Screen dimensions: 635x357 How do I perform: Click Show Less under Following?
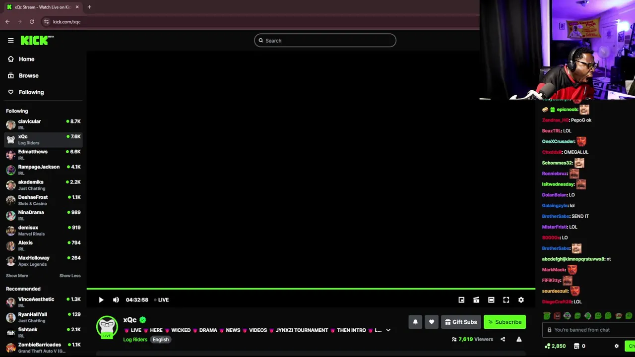pos(70,276)
